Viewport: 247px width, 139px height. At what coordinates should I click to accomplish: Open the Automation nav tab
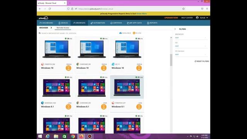point(98,23)
